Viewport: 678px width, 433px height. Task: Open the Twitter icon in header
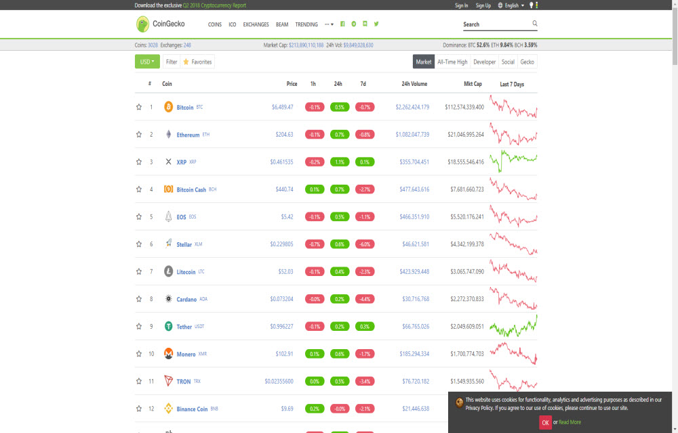pyautogui.click(x=376, y=24)
